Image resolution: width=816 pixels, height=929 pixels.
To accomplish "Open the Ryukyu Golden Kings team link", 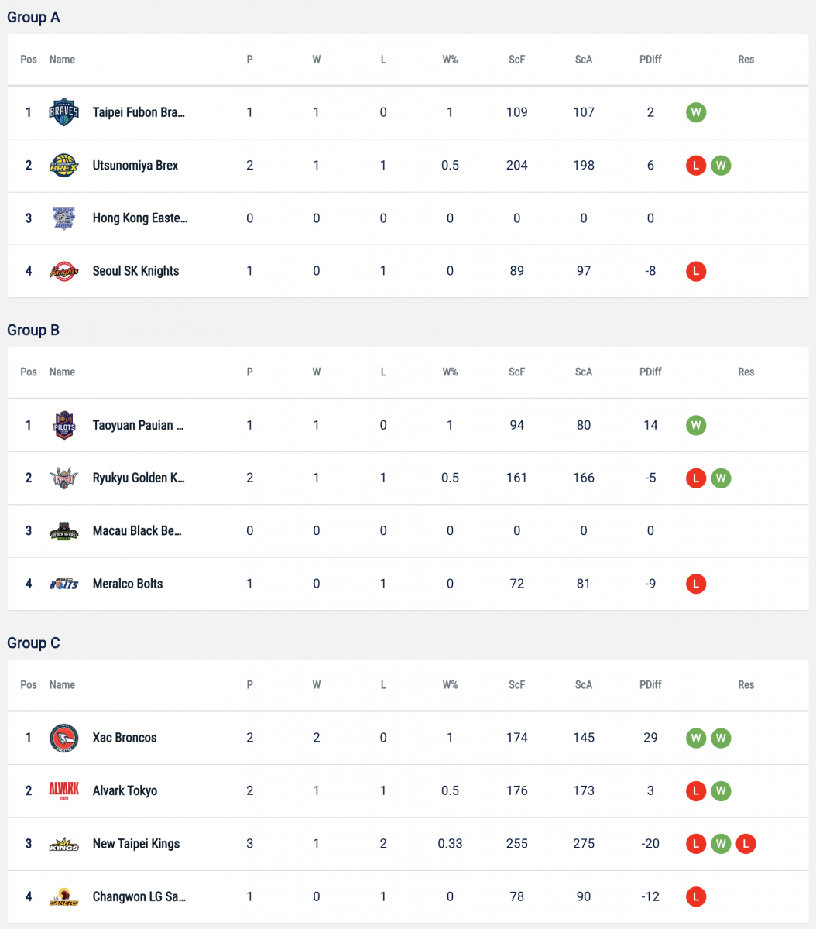I will (139, 478).
